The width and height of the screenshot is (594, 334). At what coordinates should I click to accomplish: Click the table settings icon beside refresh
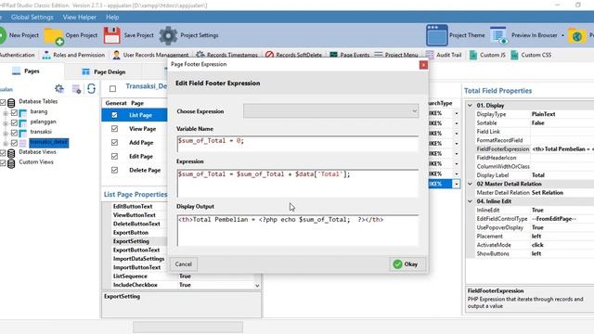pos(76,89)
